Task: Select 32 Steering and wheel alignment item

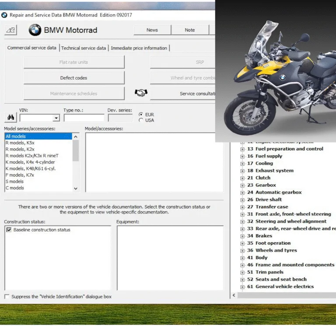Action: (287, 221)
